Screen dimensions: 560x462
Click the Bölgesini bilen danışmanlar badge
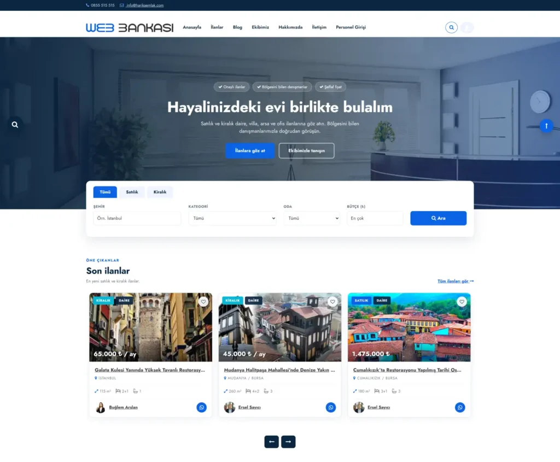(x=282, y=87)
